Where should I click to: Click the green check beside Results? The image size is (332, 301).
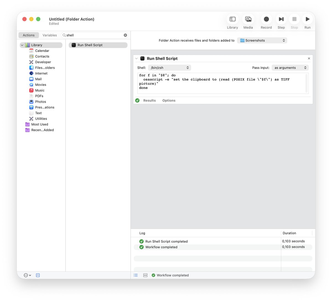137,101
